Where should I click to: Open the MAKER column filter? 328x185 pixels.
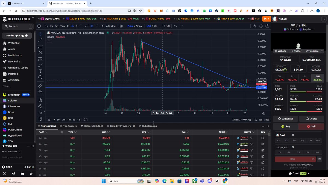point(253,132)
